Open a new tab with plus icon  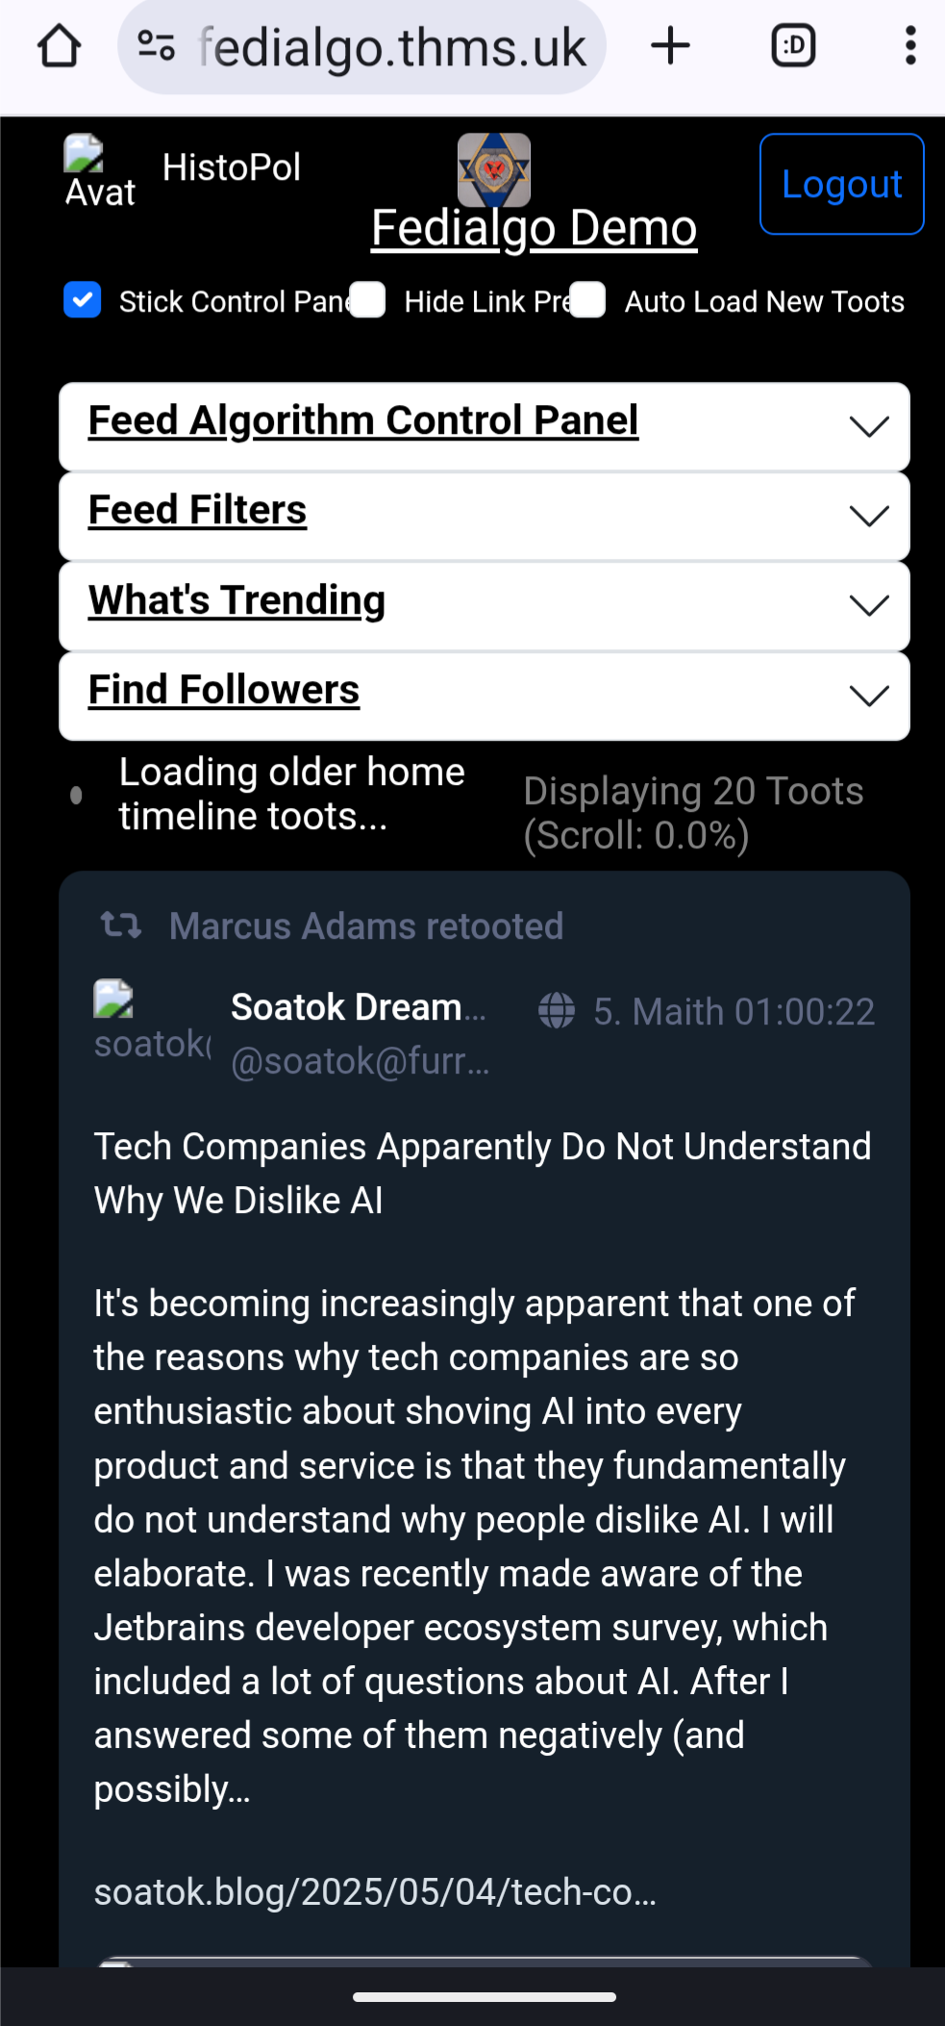click(x=670, y=46)
